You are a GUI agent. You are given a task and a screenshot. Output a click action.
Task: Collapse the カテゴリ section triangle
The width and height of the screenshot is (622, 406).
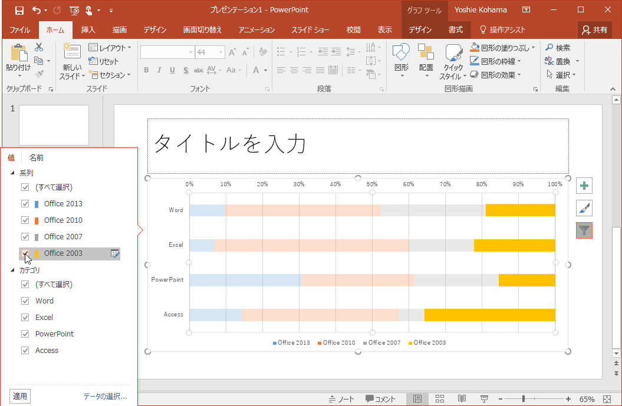[12, 270]
